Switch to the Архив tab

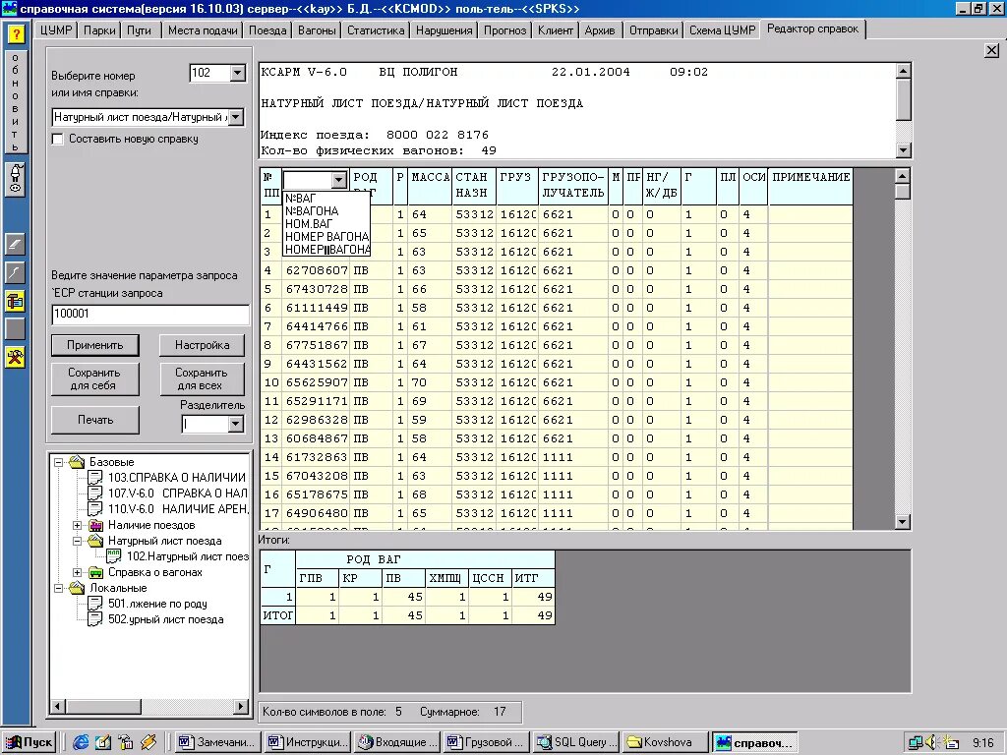(x=600, y=30)
